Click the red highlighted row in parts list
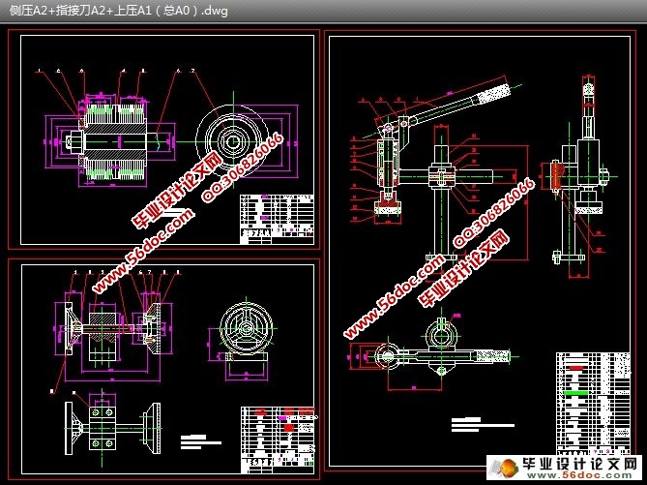Viewport: 647px width, 485px height. (576, 368)
